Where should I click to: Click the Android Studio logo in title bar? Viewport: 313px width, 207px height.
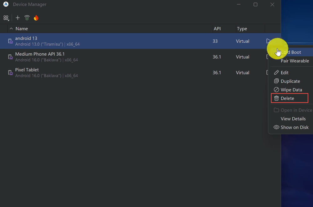click(x=6, y=4)
